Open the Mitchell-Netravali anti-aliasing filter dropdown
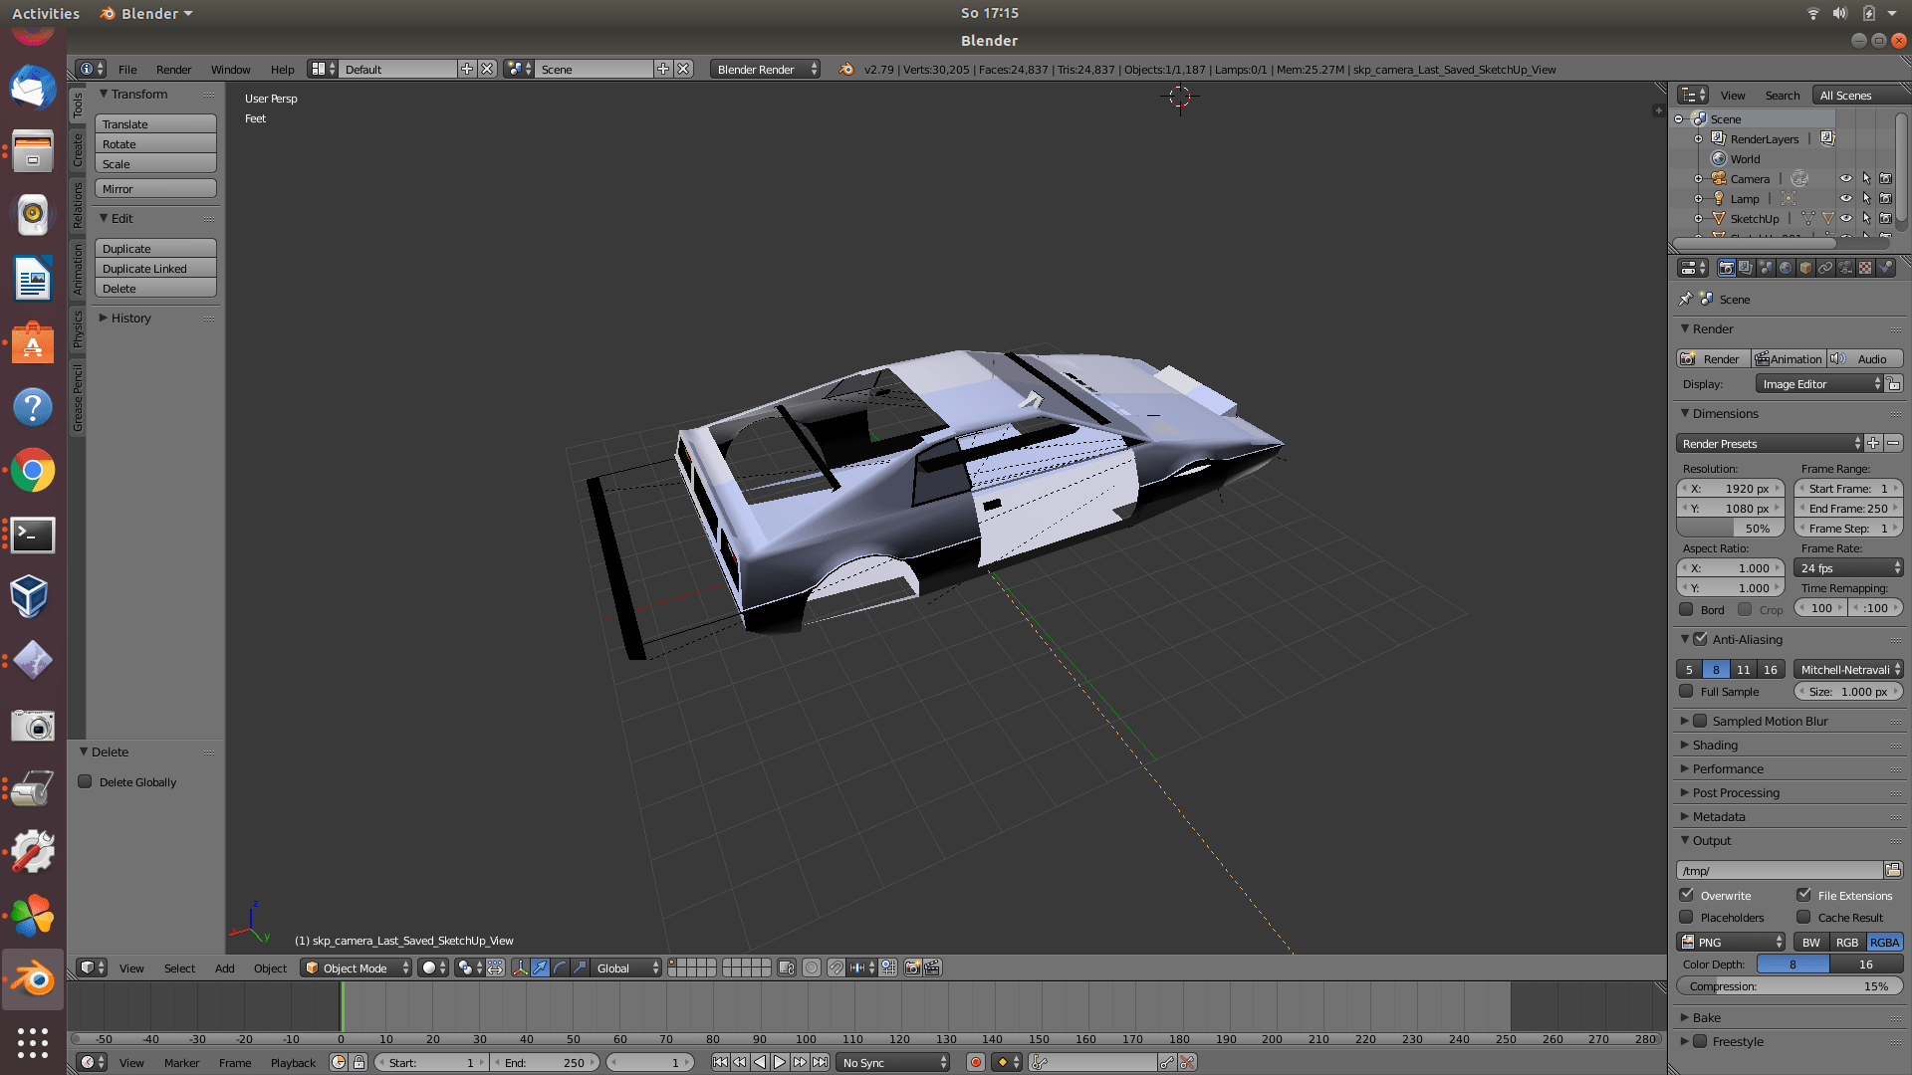Viewport: 1912px width, 1075px height. click(x=1847, y=669)
